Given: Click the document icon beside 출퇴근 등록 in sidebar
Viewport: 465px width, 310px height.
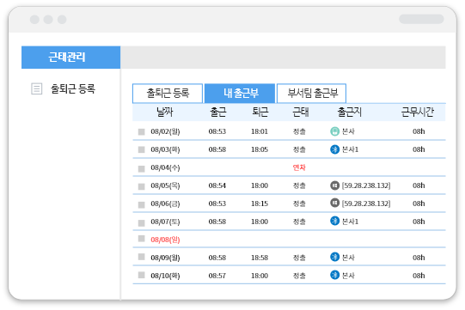Looking at the screenshot, I should point(37,88).
